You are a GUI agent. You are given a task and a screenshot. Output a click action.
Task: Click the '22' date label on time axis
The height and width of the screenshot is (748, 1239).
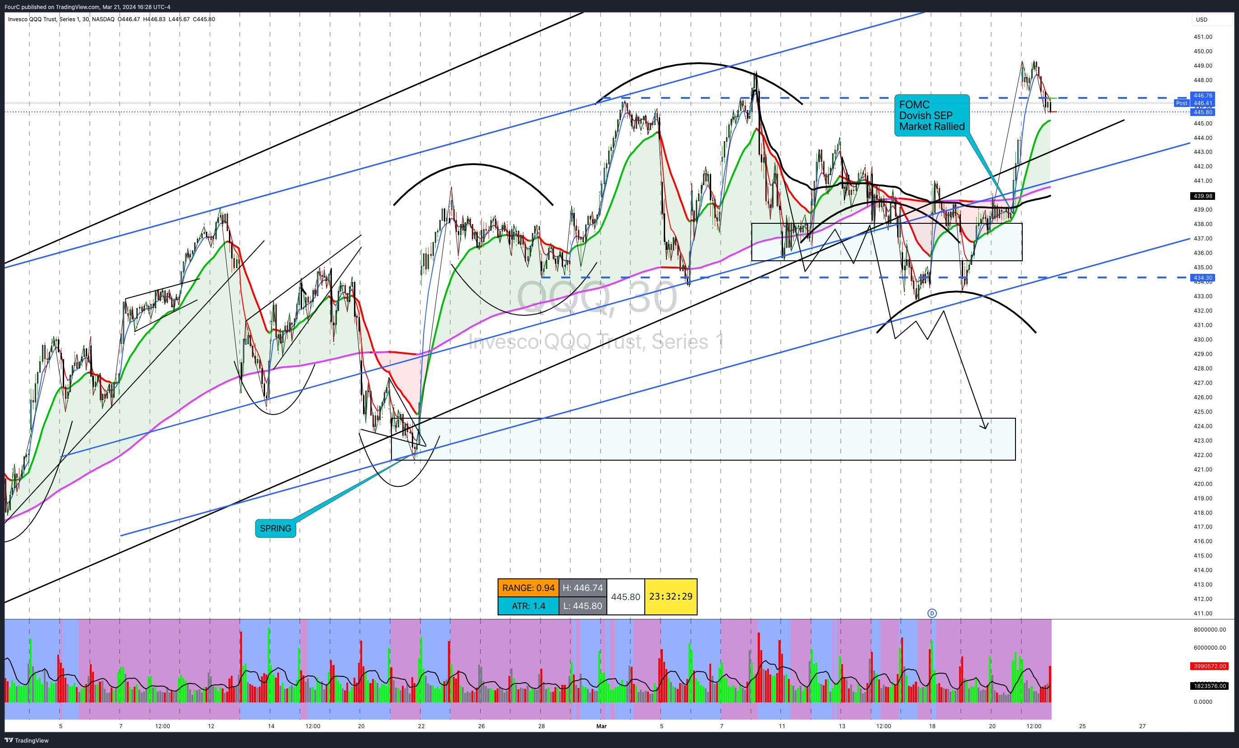point(421,726)
